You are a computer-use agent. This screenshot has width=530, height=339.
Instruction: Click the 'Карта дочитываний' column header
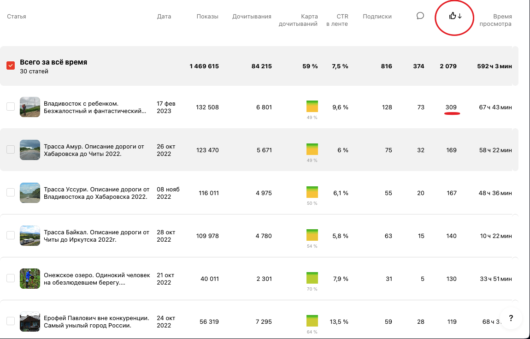[x=298, y=20]
